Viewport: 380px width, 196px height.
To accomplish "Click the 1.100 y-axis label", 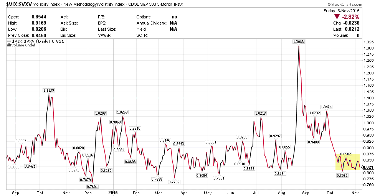I will [x=368, y=98].
